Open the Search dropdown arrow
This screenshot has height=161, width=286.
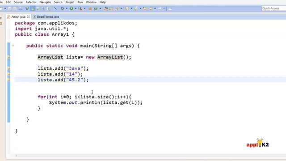pyautogui.click(x=122, y=8)
